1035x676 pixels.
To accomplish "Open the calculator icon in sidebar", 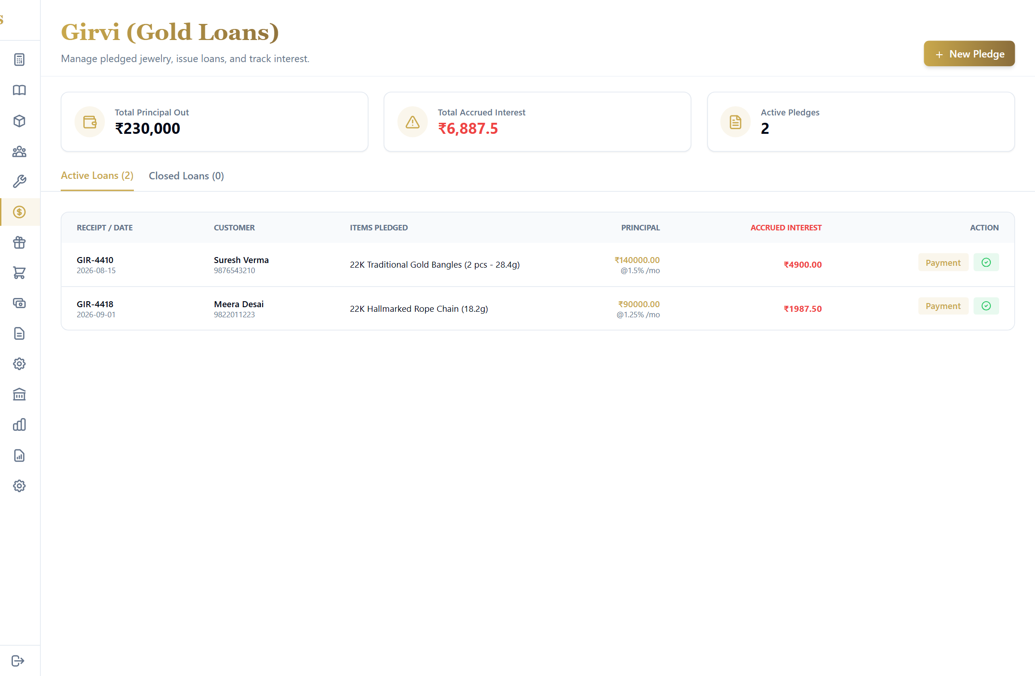I will [x=19, y=60].
